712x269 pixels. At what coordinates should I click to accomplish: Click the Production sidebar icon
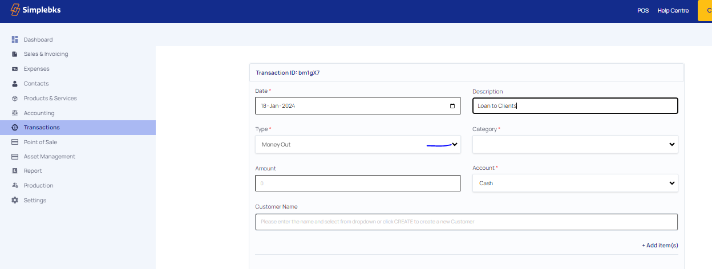point(15,185)
